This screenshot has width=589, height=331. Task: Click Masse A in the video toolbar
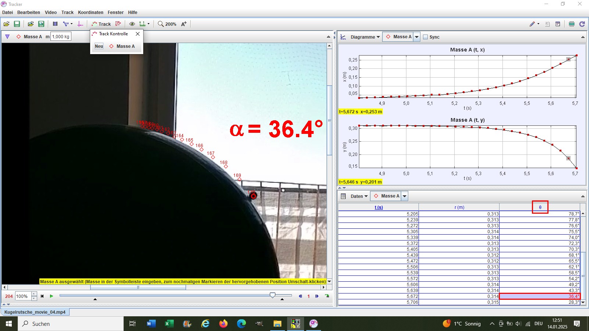pyautogui.click(x=29, y=36)
